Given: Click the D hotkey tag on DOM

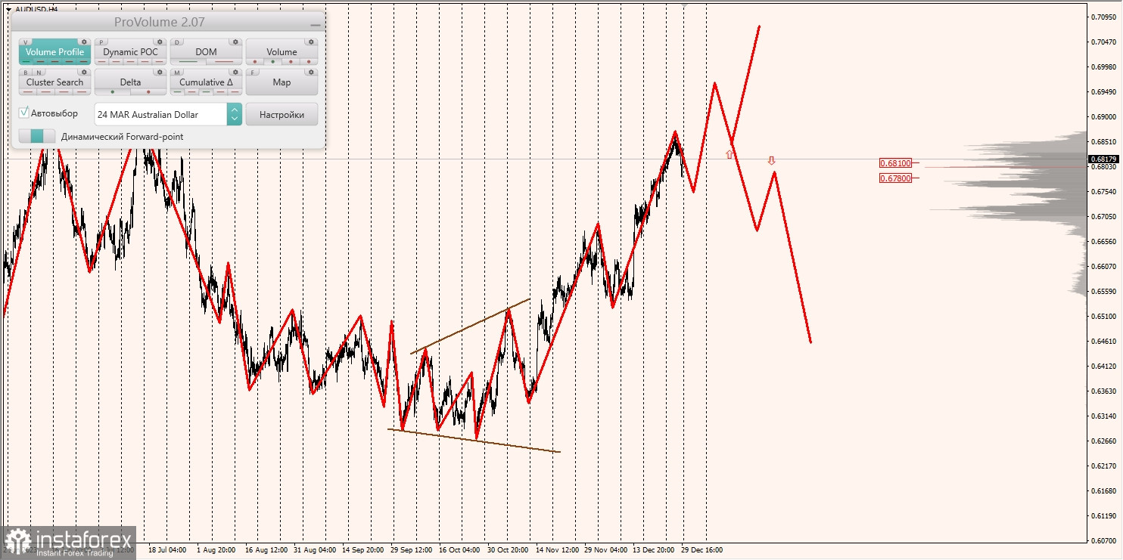Looking at the screenshot, I should tap(178, 42).
